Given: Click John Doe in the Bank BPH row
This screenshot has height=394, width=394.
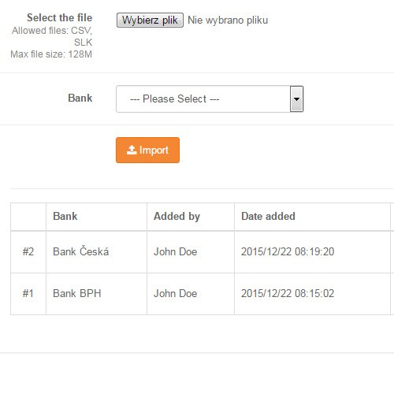Looking at the screenshot, I should coord(176,293).
